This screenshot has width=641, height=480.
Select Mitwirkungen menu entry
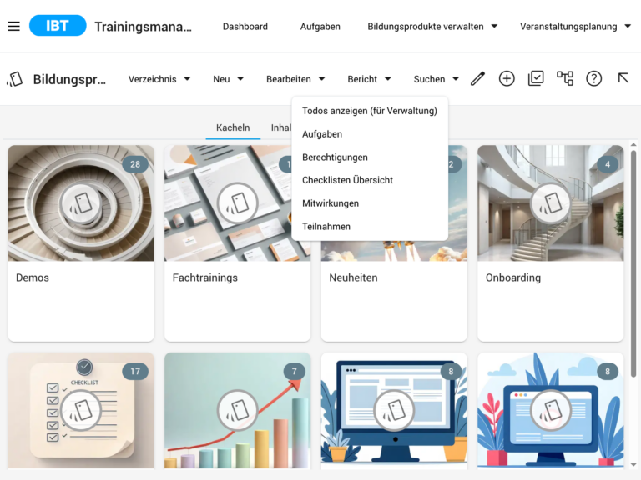point(370,203)
